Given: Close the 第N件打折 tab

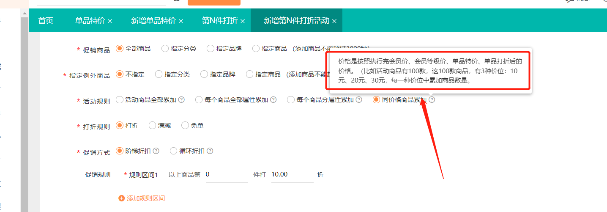Looking at the screenshot, I should 243,21.
